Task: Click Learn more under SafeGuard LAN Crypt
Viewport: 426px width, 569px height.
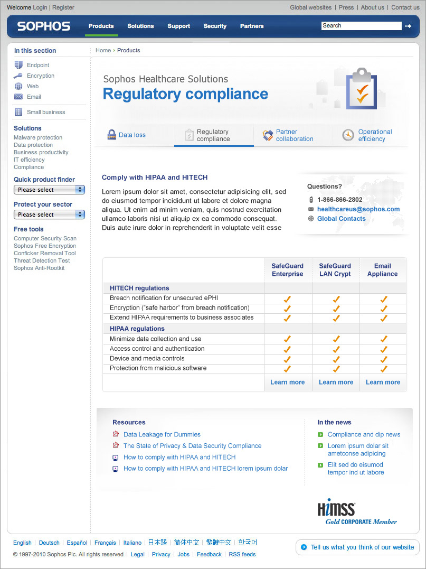Action: coord(336,382)
